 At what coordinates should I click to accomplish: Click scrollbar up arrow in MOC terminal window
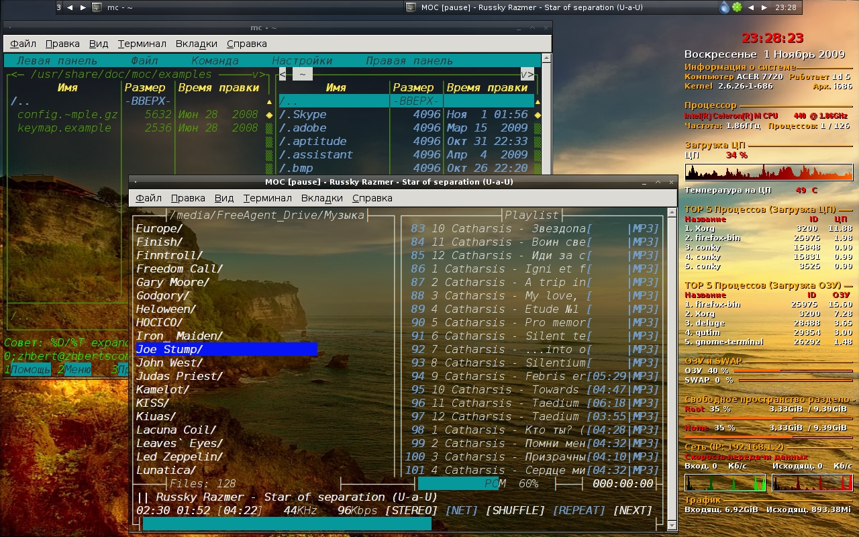672,212
